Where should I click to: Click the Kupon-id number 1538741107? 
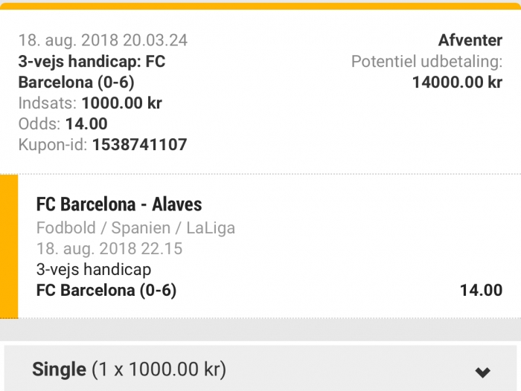pos(139,145)
